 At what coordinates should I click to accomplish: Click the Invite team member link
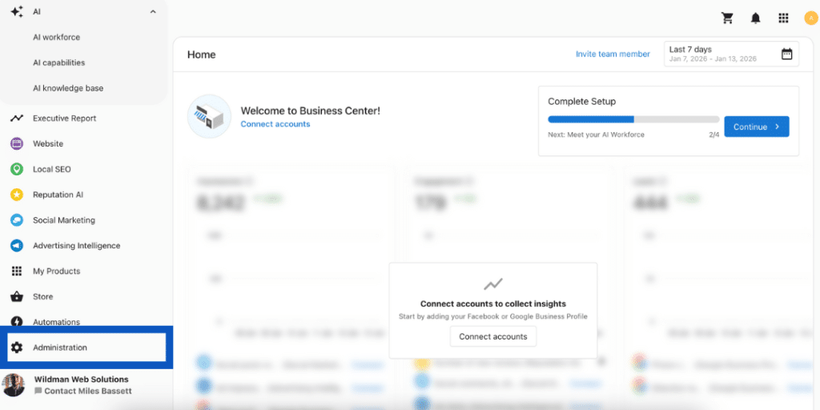pos(613,54)
